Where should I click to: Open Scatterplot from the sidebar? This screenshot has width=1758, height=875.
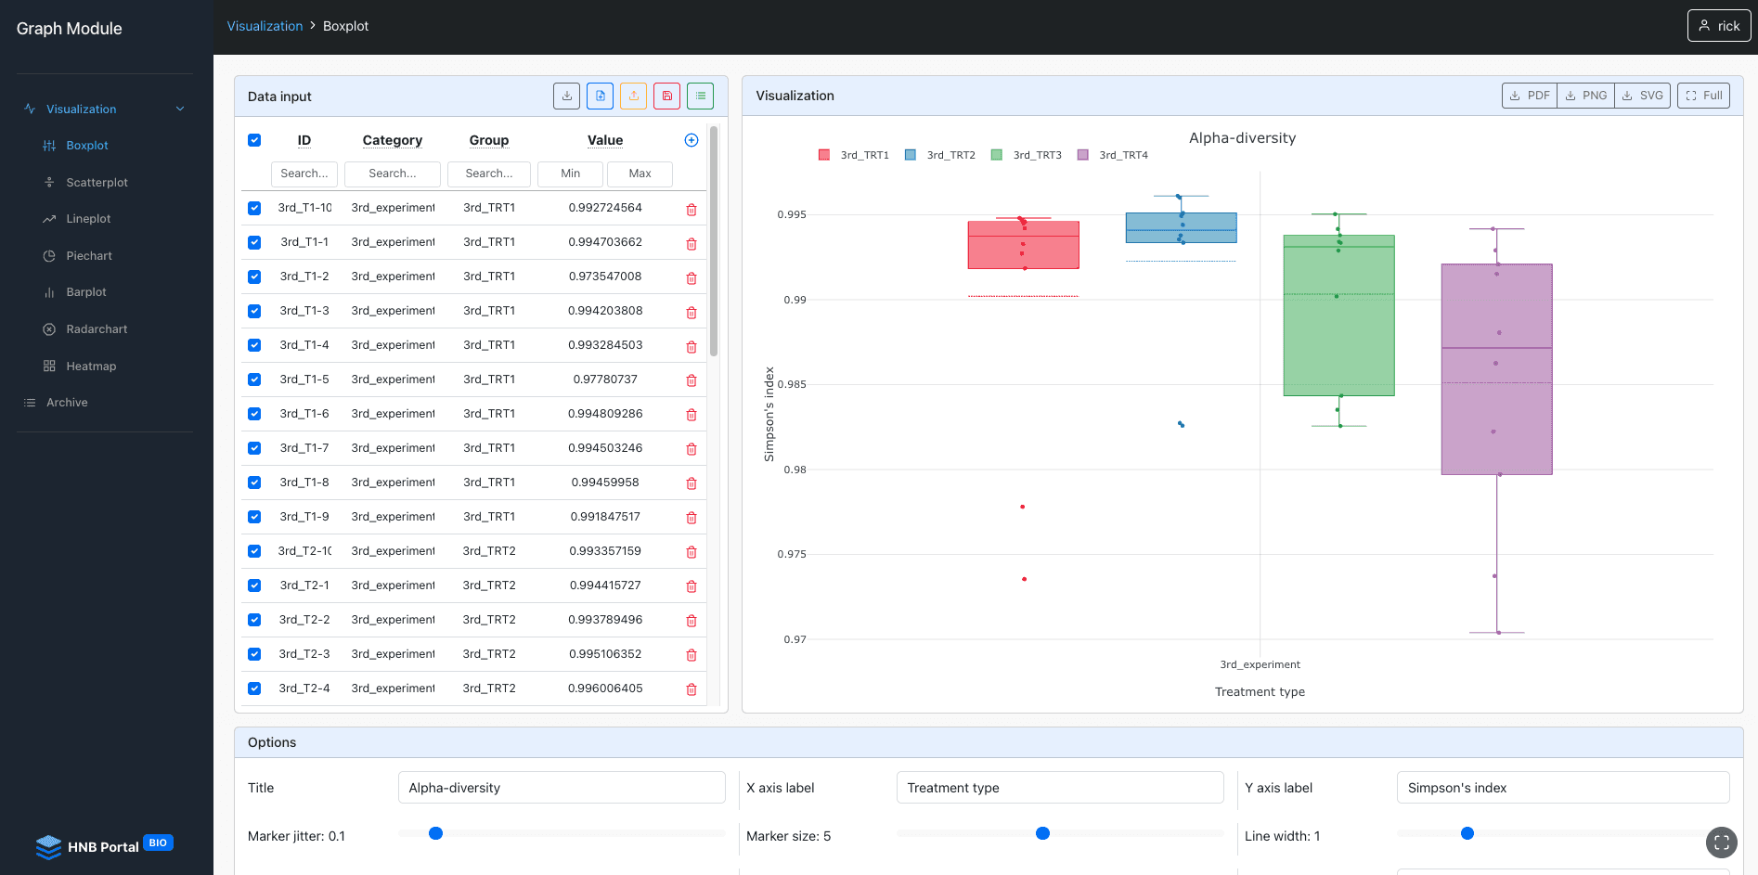(97, 183)
